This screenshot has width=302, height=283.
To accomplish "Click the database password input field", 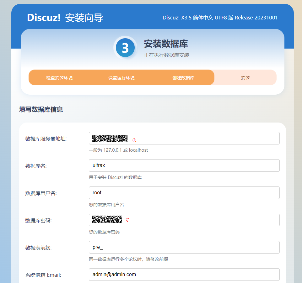I will [184, 220].
